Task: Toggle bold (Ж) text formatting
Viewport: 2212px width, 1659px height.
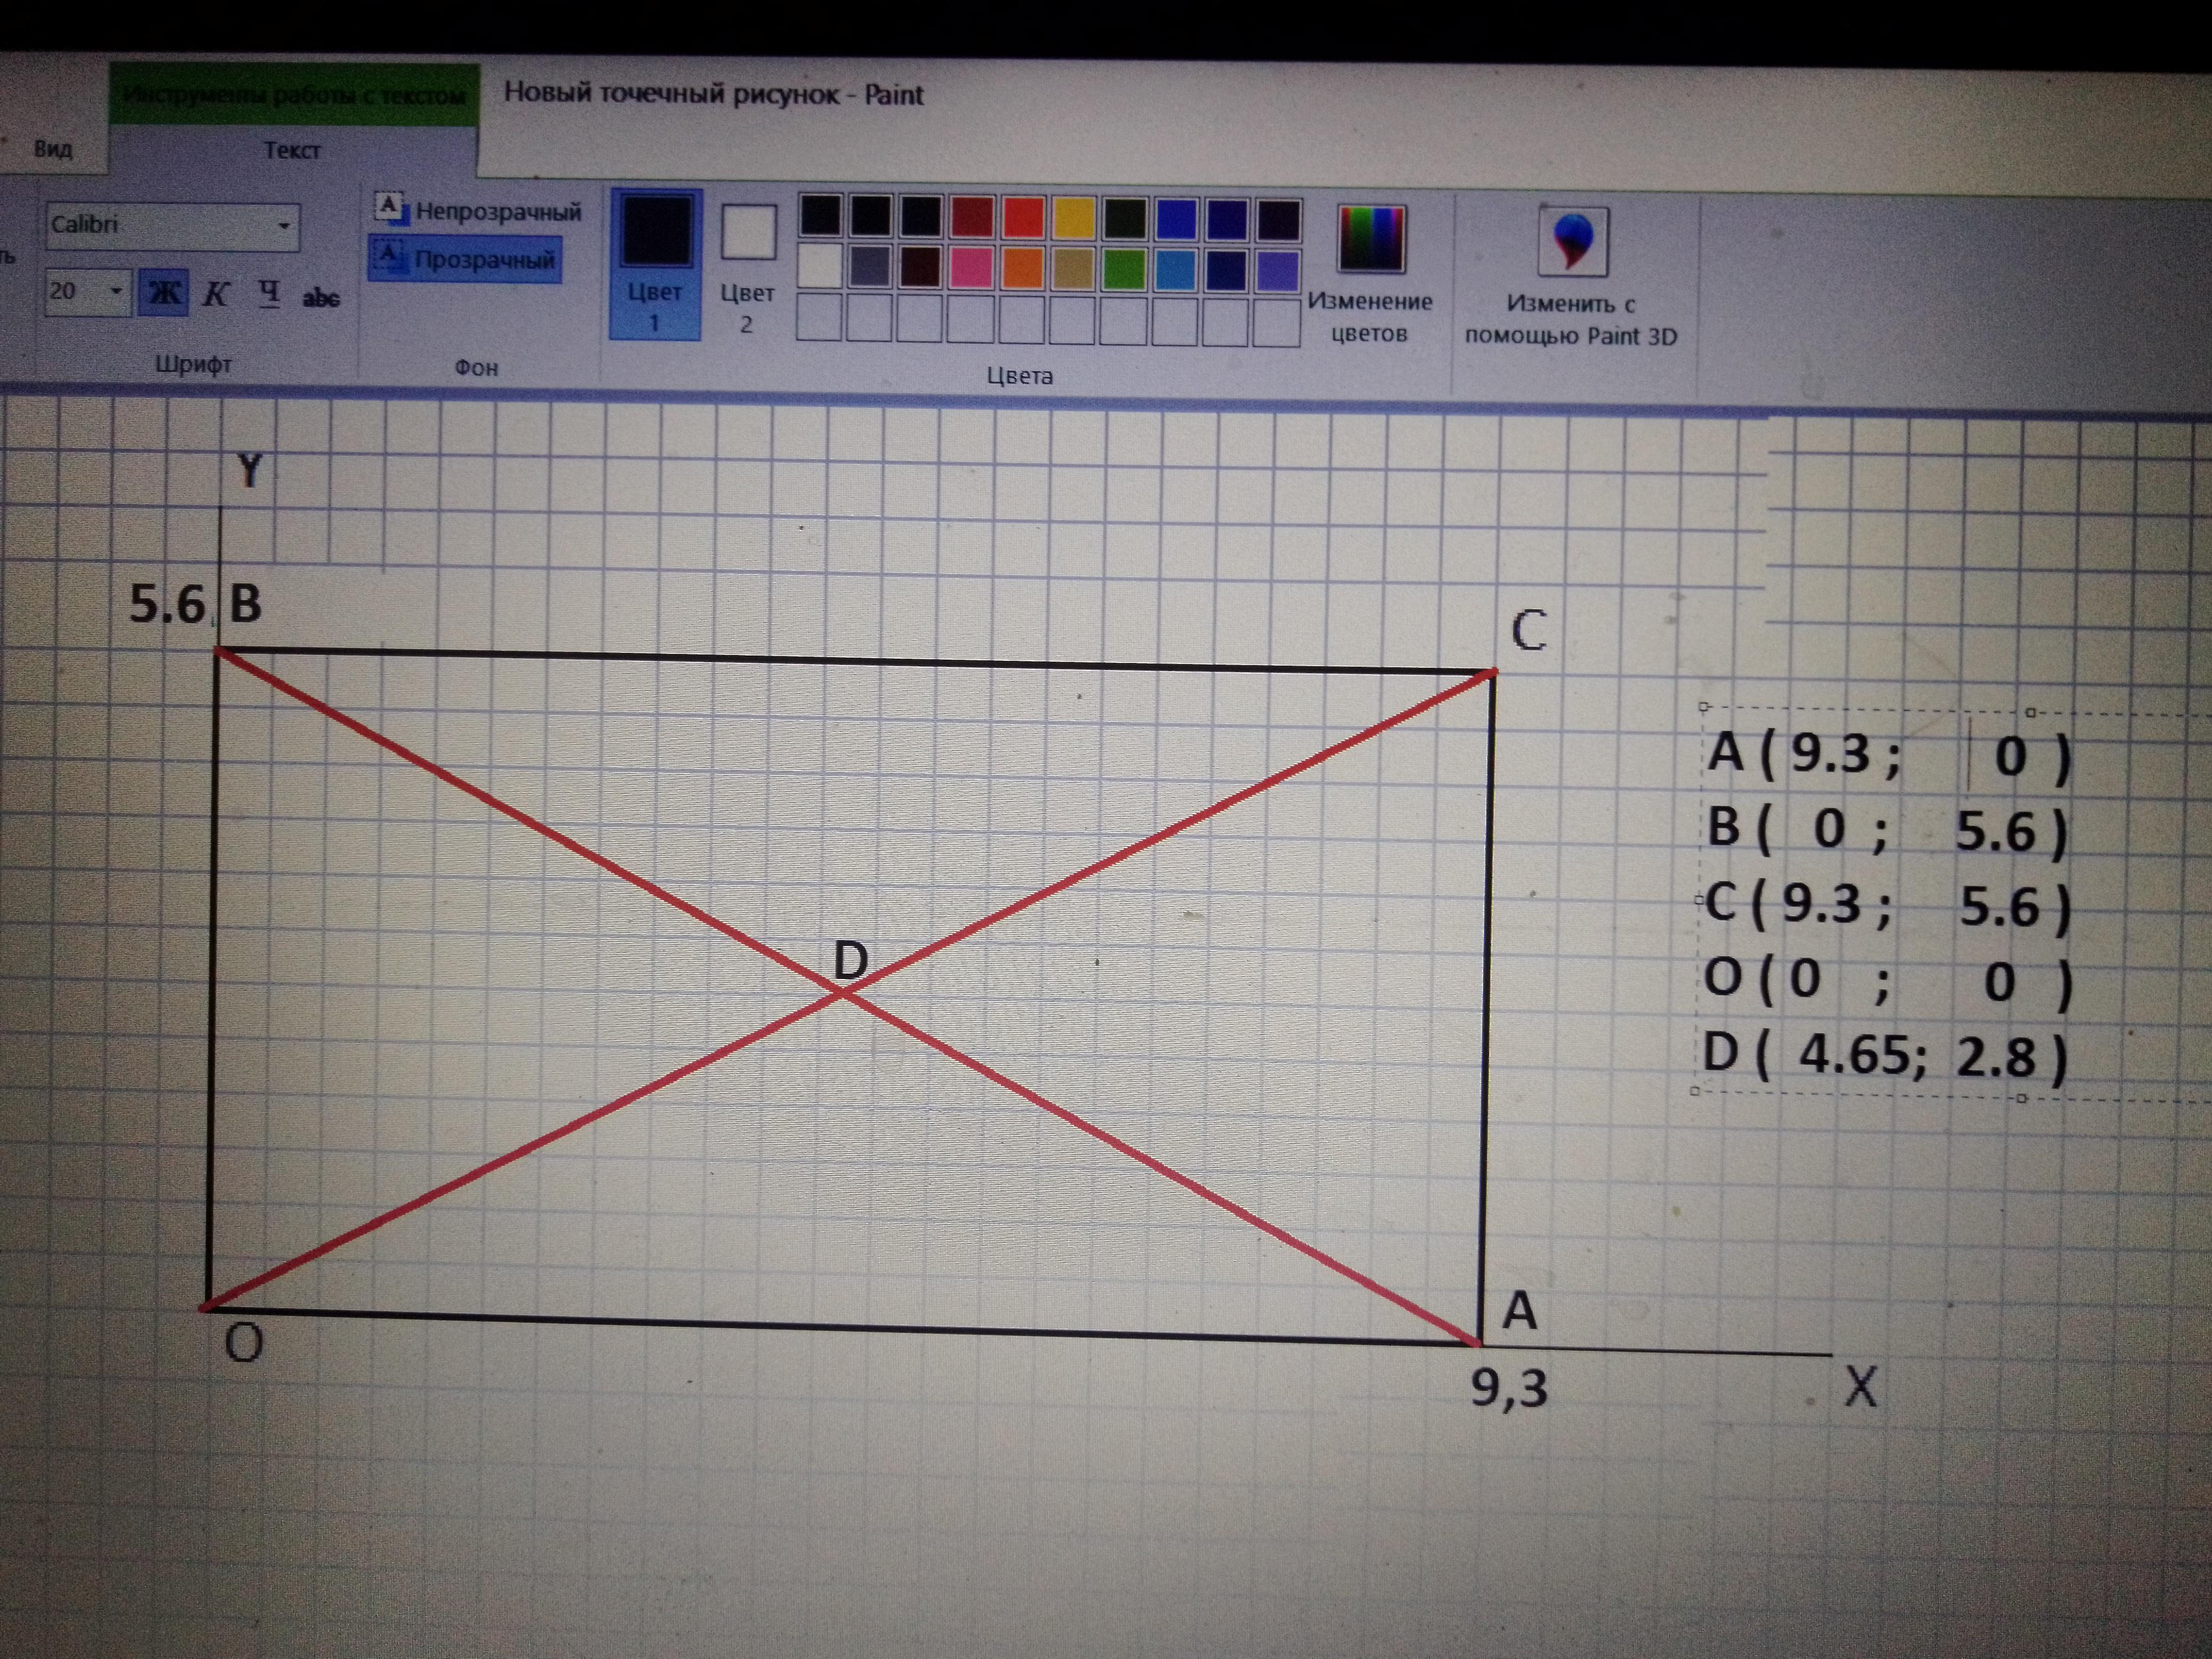Action: tap(164, 293)
